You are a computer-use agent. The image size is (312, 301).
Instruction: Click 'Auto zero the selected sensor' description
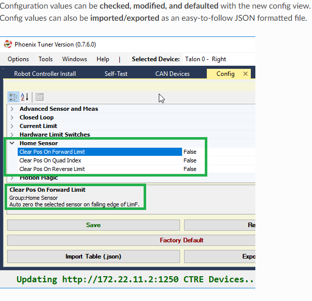click(x=74, y=204)
